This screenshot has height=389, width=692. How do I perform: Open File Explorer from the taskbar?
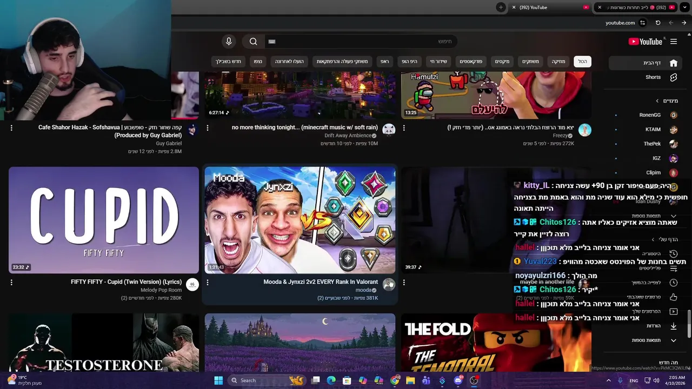[x=410, y=380]
